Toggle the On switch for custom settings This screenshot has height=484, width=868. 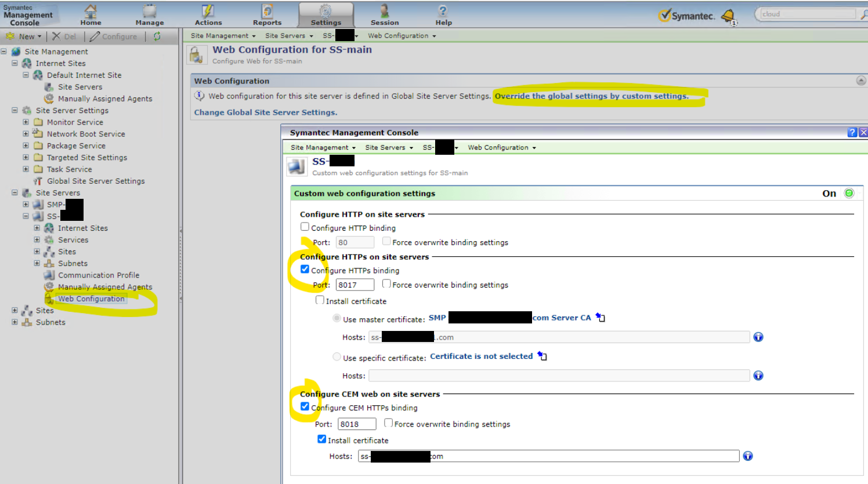[849, 194]
